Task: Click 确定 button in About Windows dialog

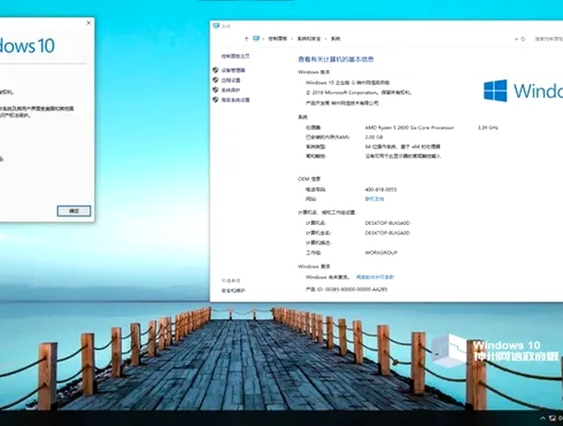Action: coord(74,211)
